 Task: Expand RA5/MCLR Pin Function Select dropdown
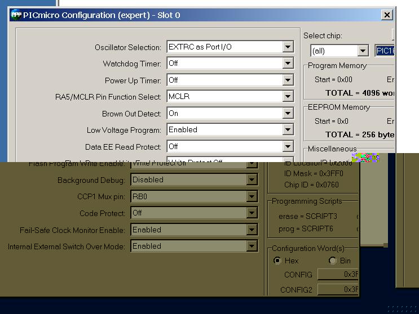[x=288, y=96]
